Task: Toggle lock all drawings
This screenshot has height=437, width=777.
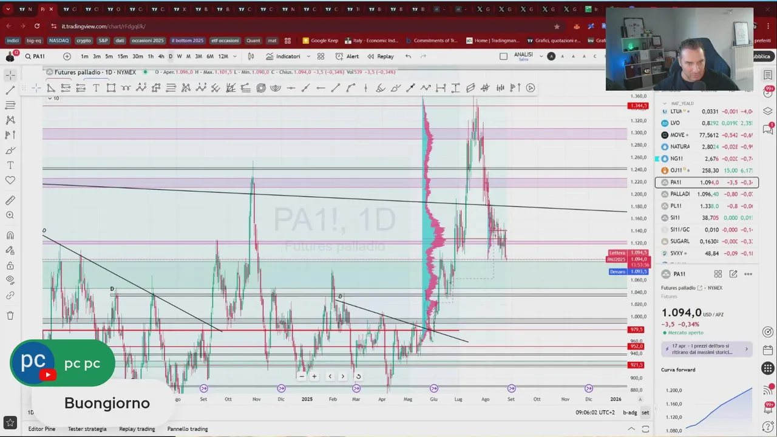Action: [x=10, y=266]
